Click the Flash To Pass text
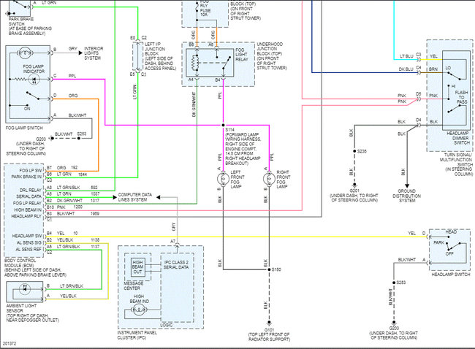475x349 pixels. [461, 97]
